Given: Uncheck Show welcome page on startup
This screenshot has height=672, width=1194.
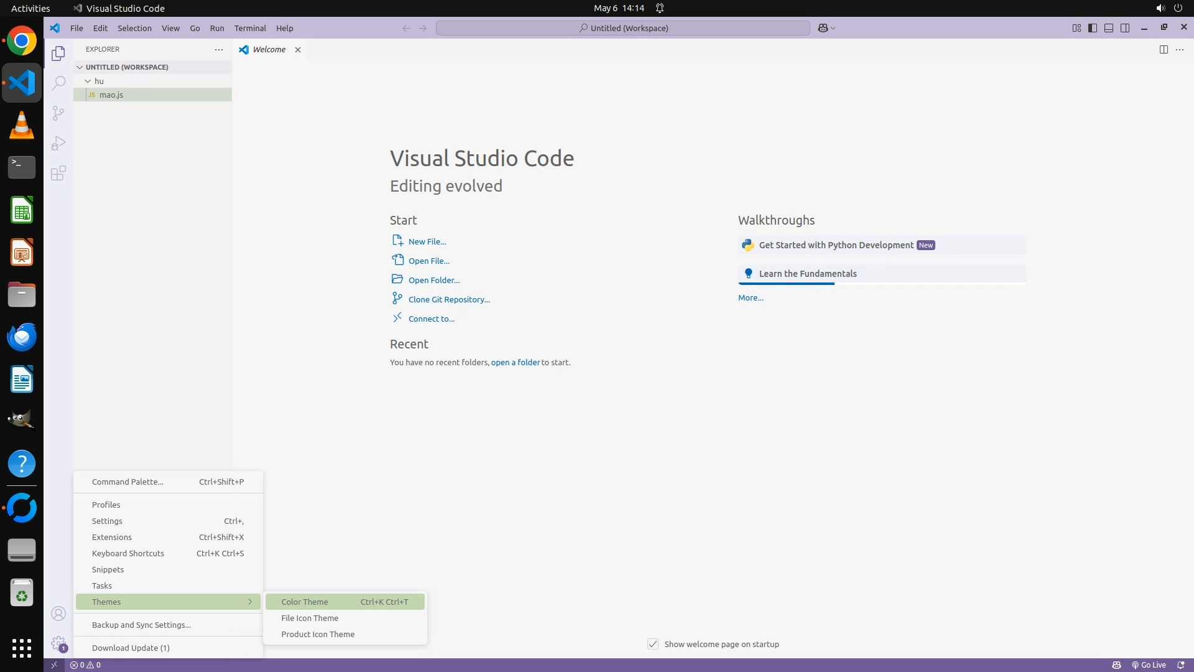Looking at the screenshot, I should pos(653,644).
